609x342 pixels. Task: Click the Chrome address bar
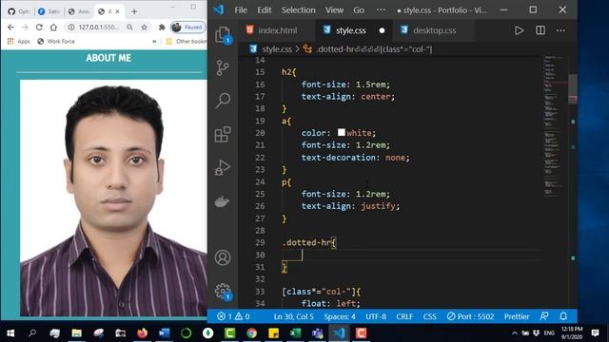pyautogui.click(x=99, y=28)
